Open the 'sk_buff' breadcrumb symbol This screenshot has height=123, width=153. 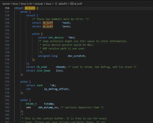[78, 4]
